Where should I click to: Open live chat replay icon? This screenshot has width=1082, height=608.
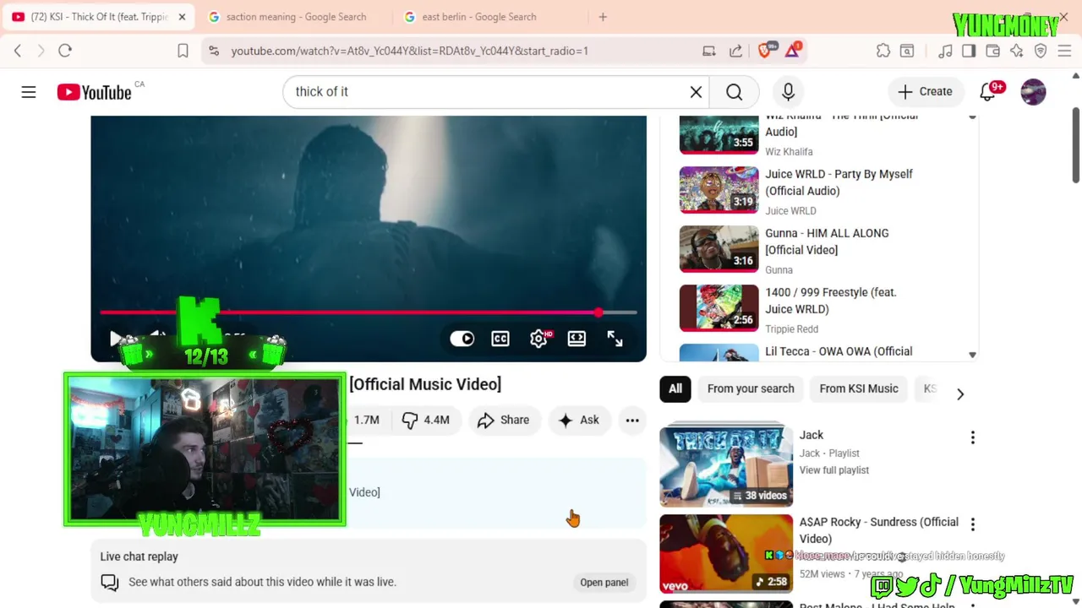coord(110,582)
